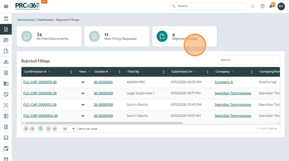Click the notifications bell icon
This screenshot has width=289, height=161.
click(x=271, y=6)
